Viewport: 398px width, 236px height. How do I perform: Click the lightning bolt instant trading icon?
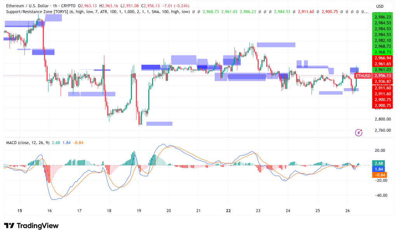[x=358, y=132]
